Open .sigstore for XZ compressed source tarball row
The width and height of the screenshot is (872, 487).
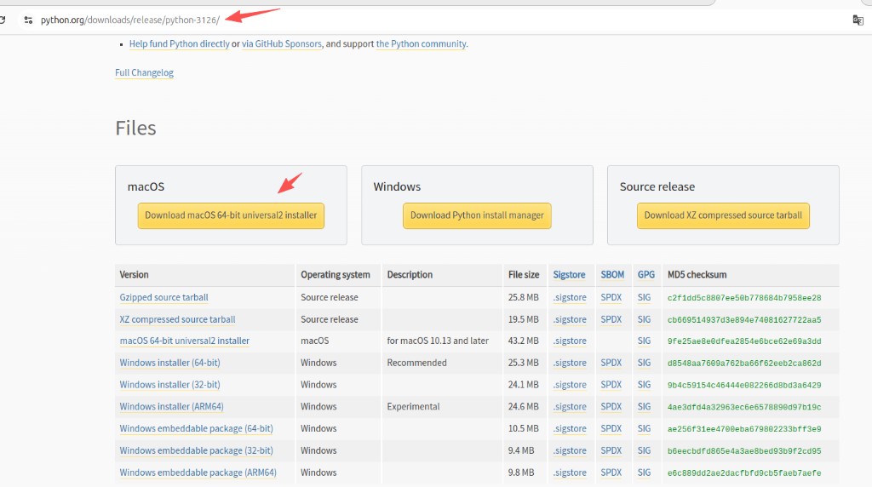[x=570, y=319]
